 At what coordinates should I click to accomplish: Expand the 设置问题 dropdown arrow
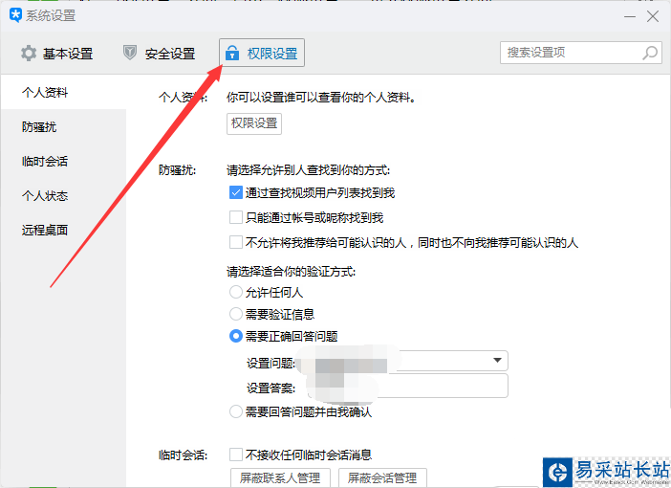(497, 361)
